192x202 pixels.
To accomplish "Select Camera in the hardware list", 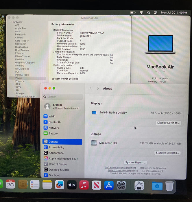I will click(x=19, y=38).
